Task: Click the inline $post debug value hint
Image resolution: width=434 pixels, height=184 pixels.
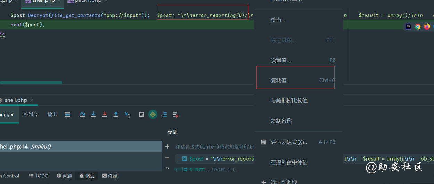Action: click(205, 15)
